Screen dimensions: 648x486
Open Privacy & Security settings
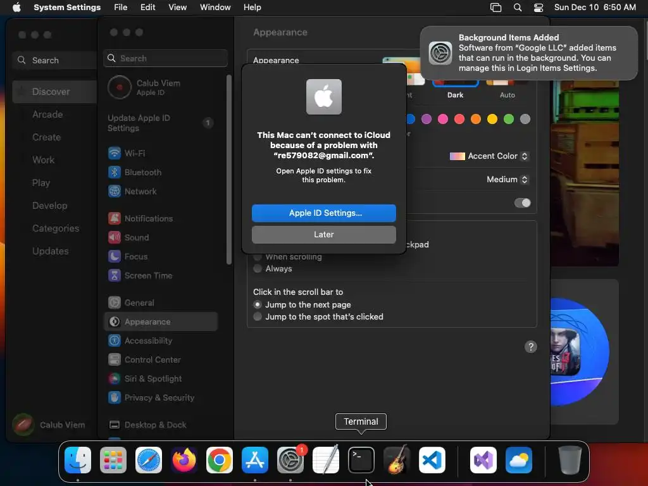click(161, 398)
